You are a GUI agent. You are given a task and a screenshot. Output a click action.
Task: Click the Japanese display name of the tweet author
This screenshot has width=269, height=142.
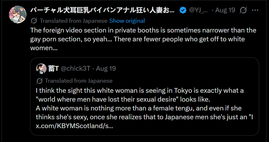(x=103, y=10)
